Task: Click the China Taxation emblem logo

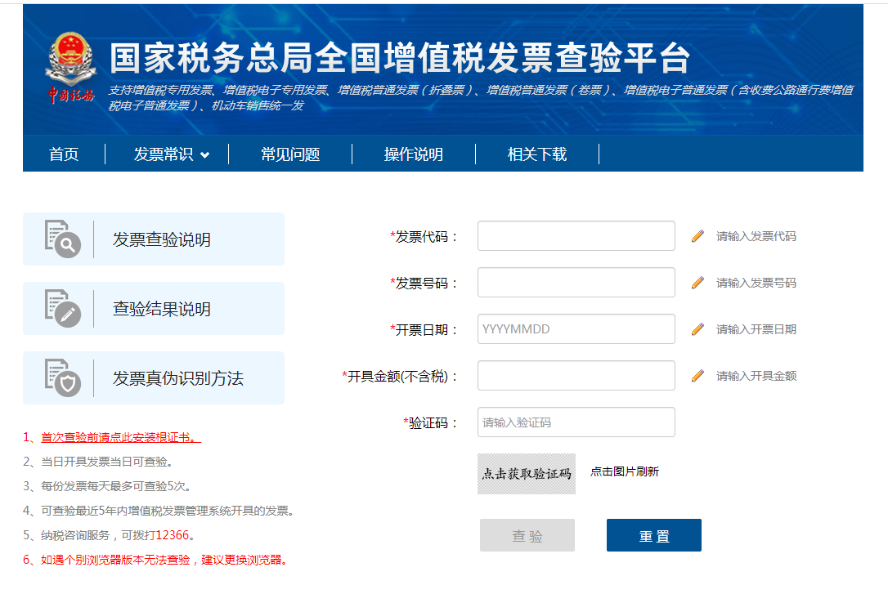Action: [x=71, y=68]
